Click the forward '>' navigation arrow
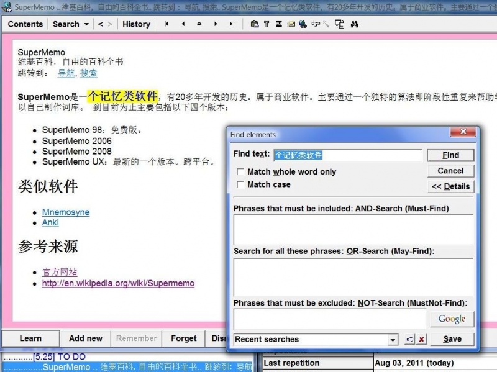Viewport: 497px width, 372px height. coord(110,24)
